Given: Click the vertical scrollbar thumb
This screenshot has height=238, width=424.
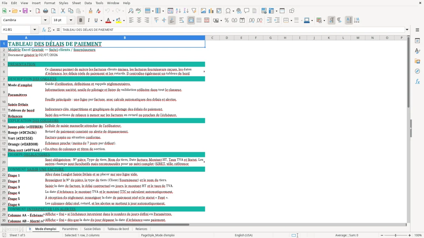Looking at the screenshot, I should click(408, 72).
